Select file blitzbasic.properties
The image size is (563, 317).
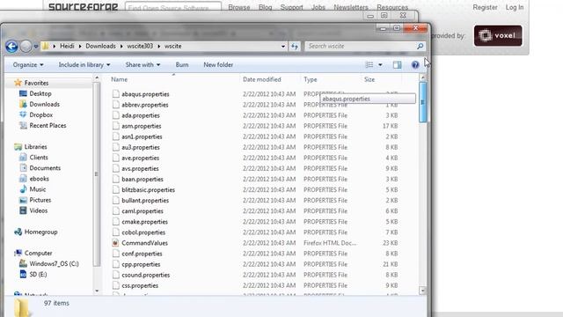(148, 190)
